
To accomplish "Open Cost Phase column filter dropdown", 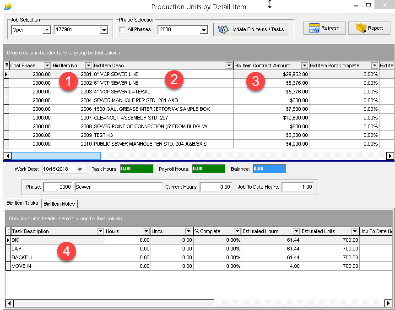I will (47, 66).
